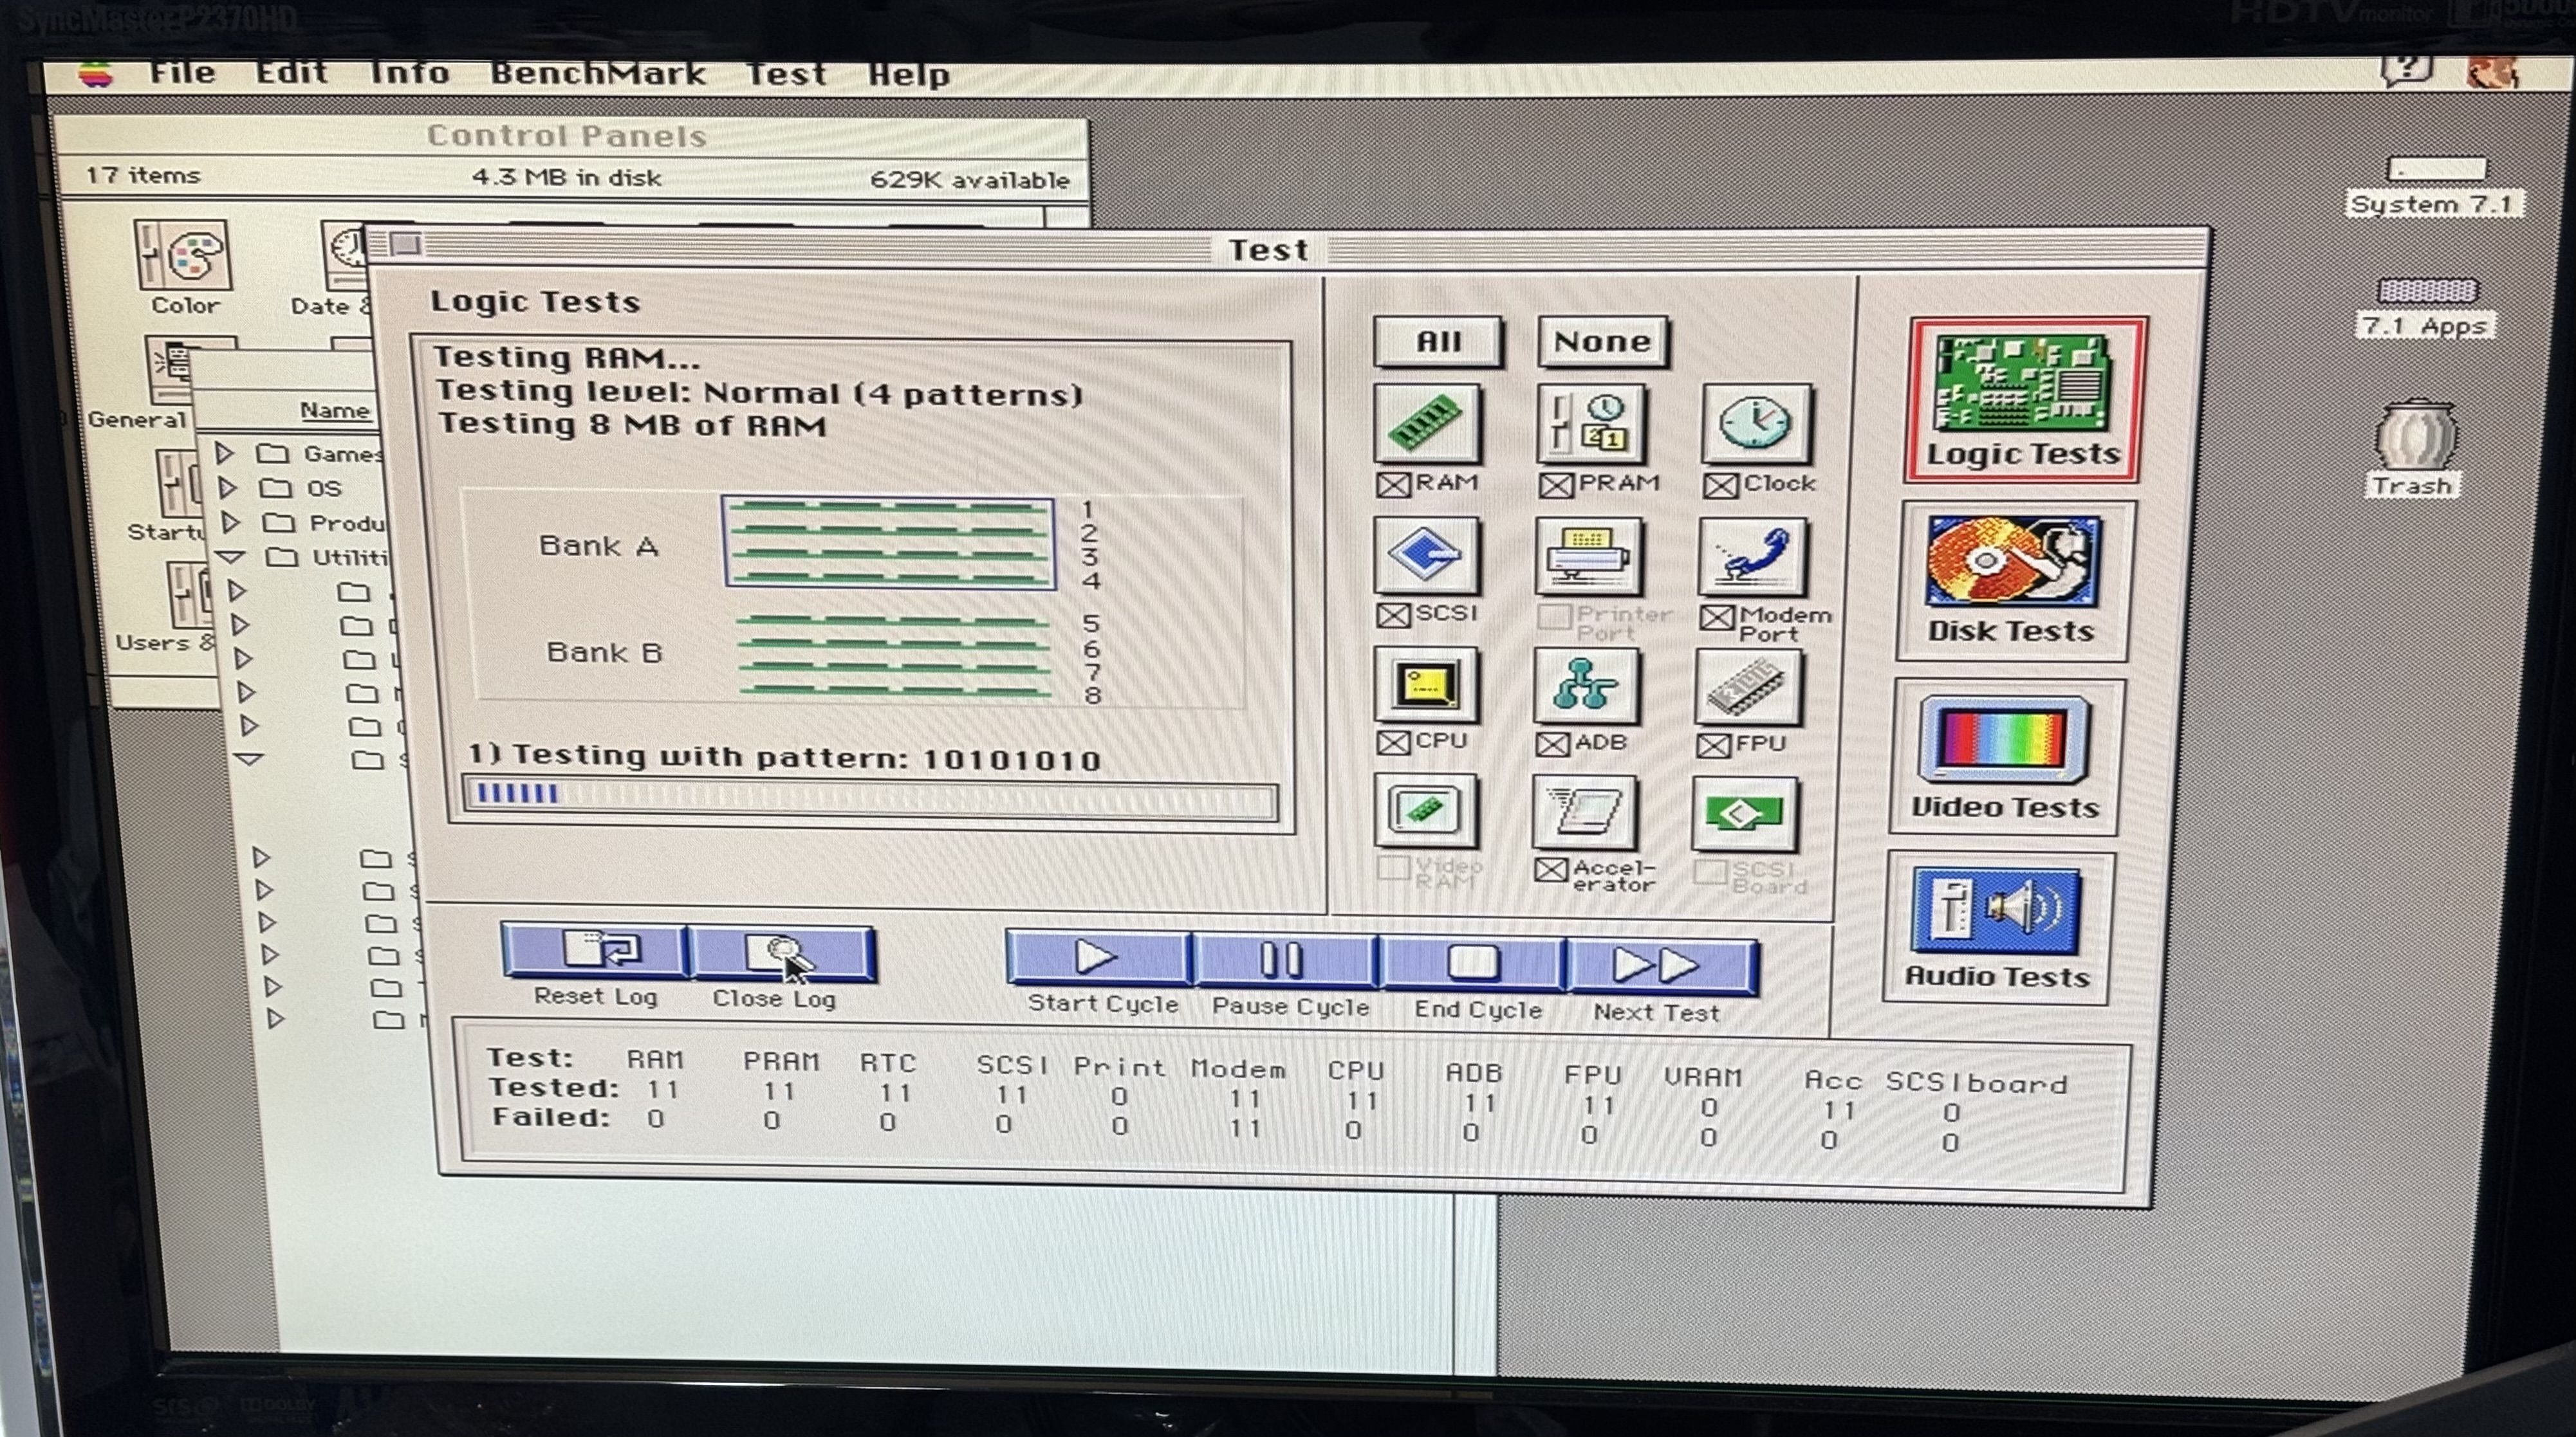The width and height of the screenshot is (2576, 1437).
Task: Toggle the Modem Port checkbox
Action: (1716, 618)
